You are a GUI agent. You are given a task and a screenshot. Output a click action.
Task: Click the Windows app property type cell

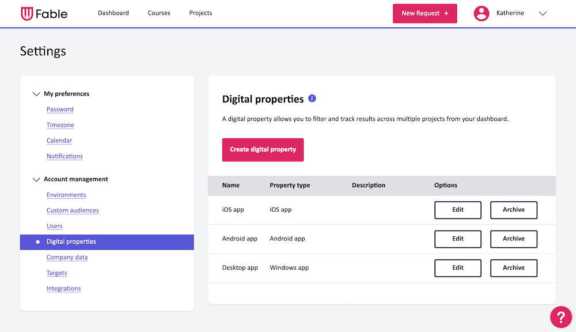coord(289,267)
